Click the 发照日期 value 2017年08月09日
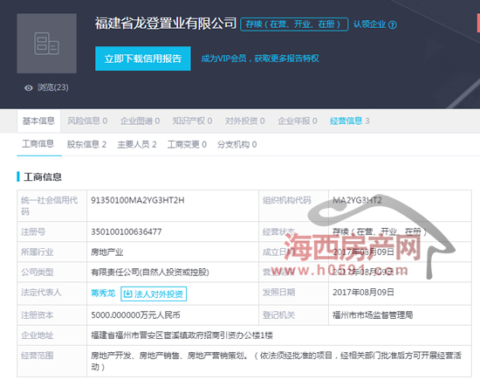 point(363,293)
